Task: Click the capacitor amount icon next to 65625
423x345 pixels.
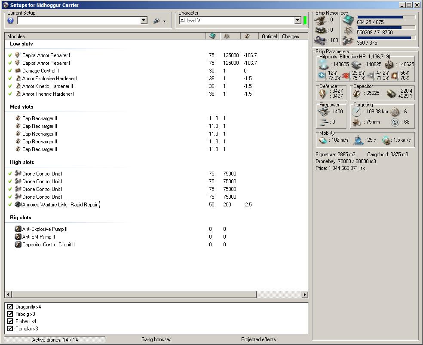Action: (357, 94)
